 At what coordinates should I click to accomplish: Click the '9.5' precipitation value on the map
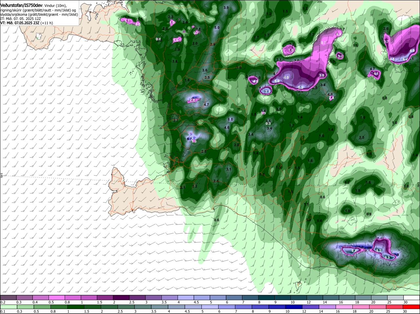coord(379,250)
